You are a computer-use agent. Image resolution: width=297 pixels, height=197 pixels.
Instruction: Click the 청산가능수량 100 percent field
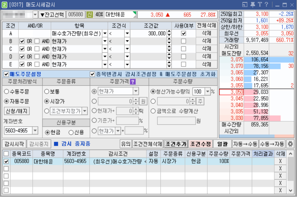pos(198,92)
